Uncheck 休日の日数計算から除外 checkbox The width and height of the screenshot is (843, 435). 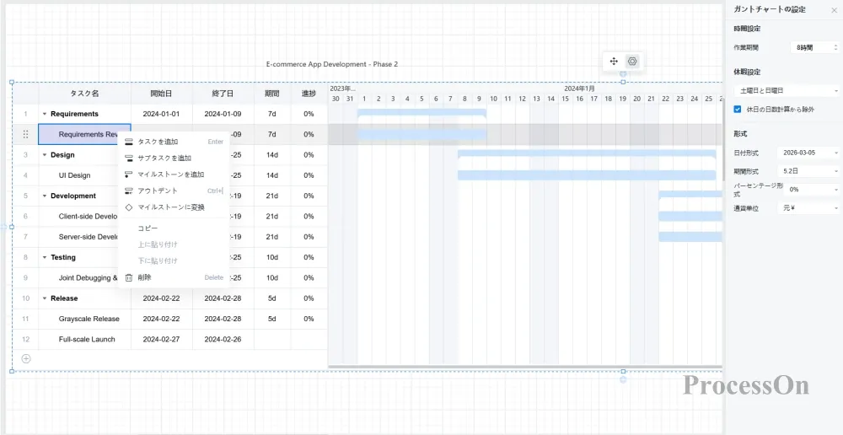point(738,110)
